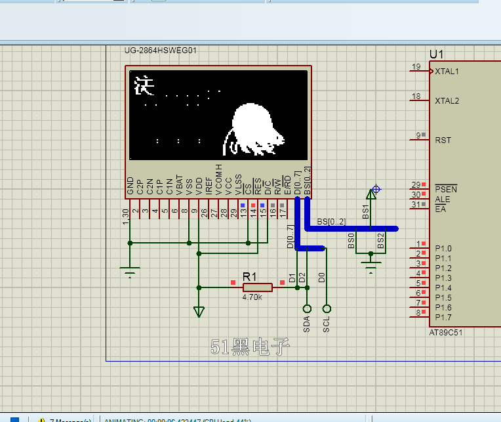Viewport: 501px width, 422px height.
Task: Click the VCOMH pin label on the OLED
Action: (x=218, y=179)
